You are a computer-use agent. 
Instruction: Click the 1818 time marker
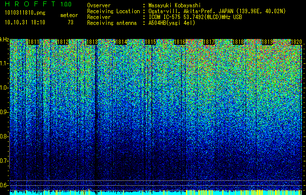point(238,42)
